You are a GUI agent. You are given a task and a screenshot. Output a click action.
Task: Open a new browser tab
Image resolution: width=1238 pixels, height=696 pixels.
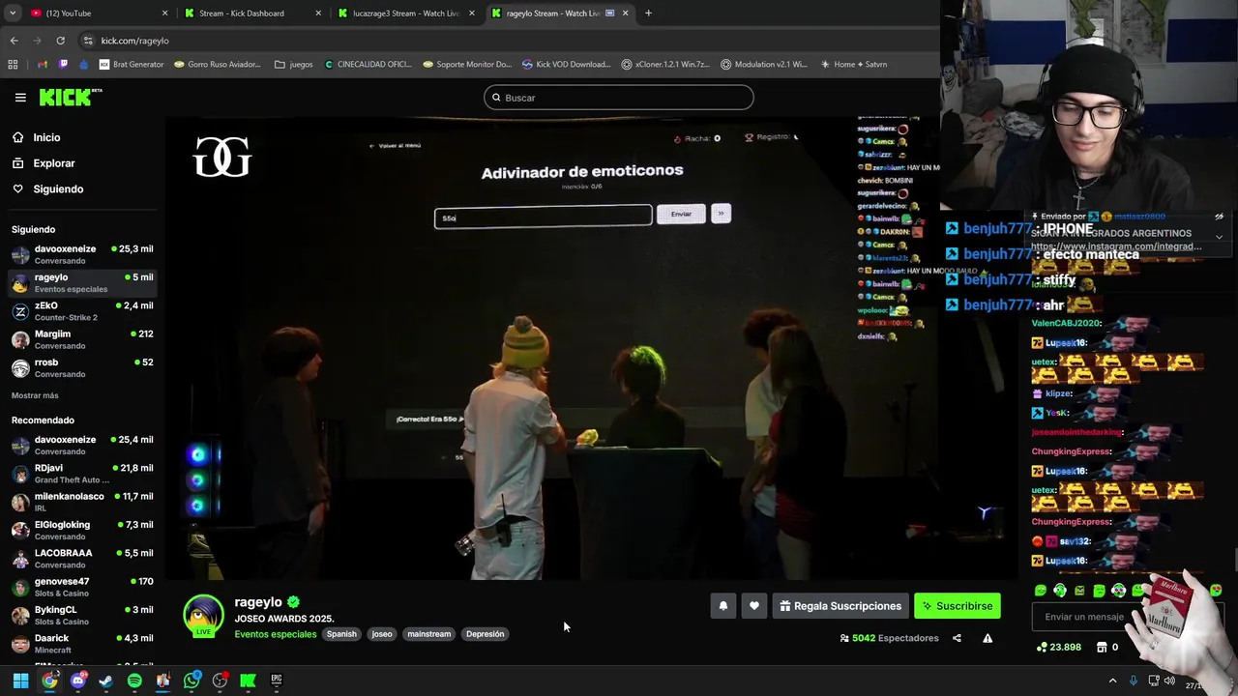(648, 14)
